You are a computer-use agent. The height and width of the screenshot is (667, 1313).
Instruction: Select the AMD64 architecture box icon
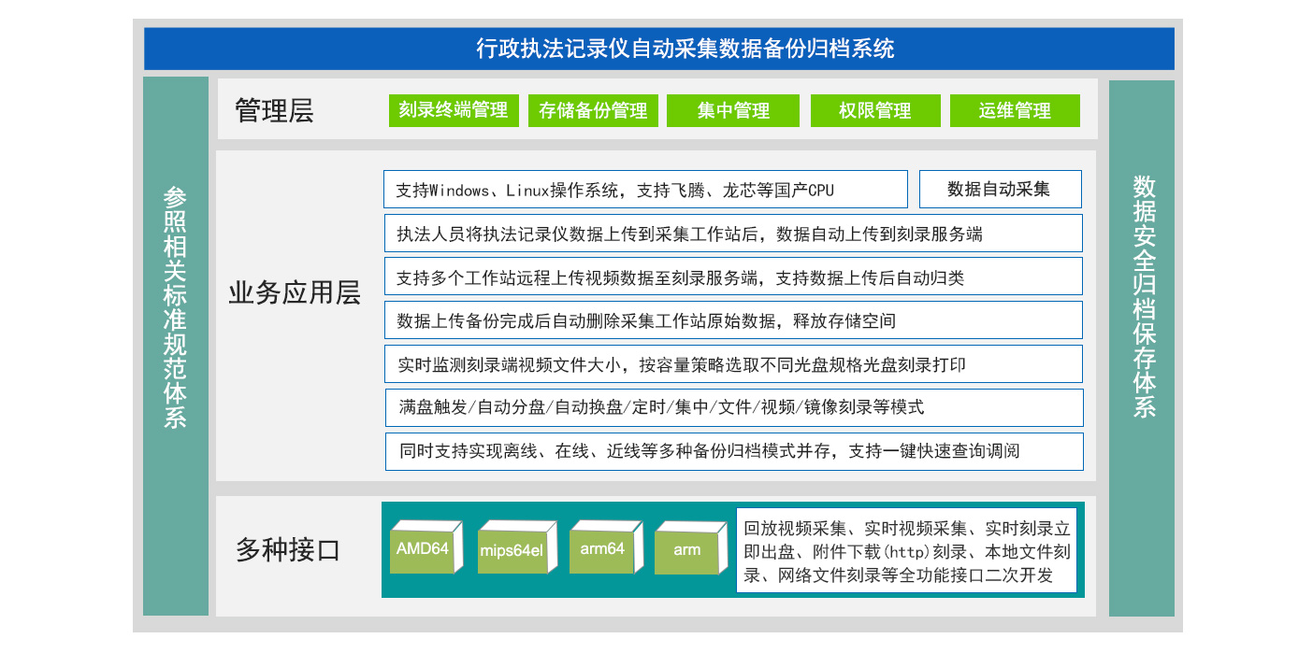click(424, 550)
